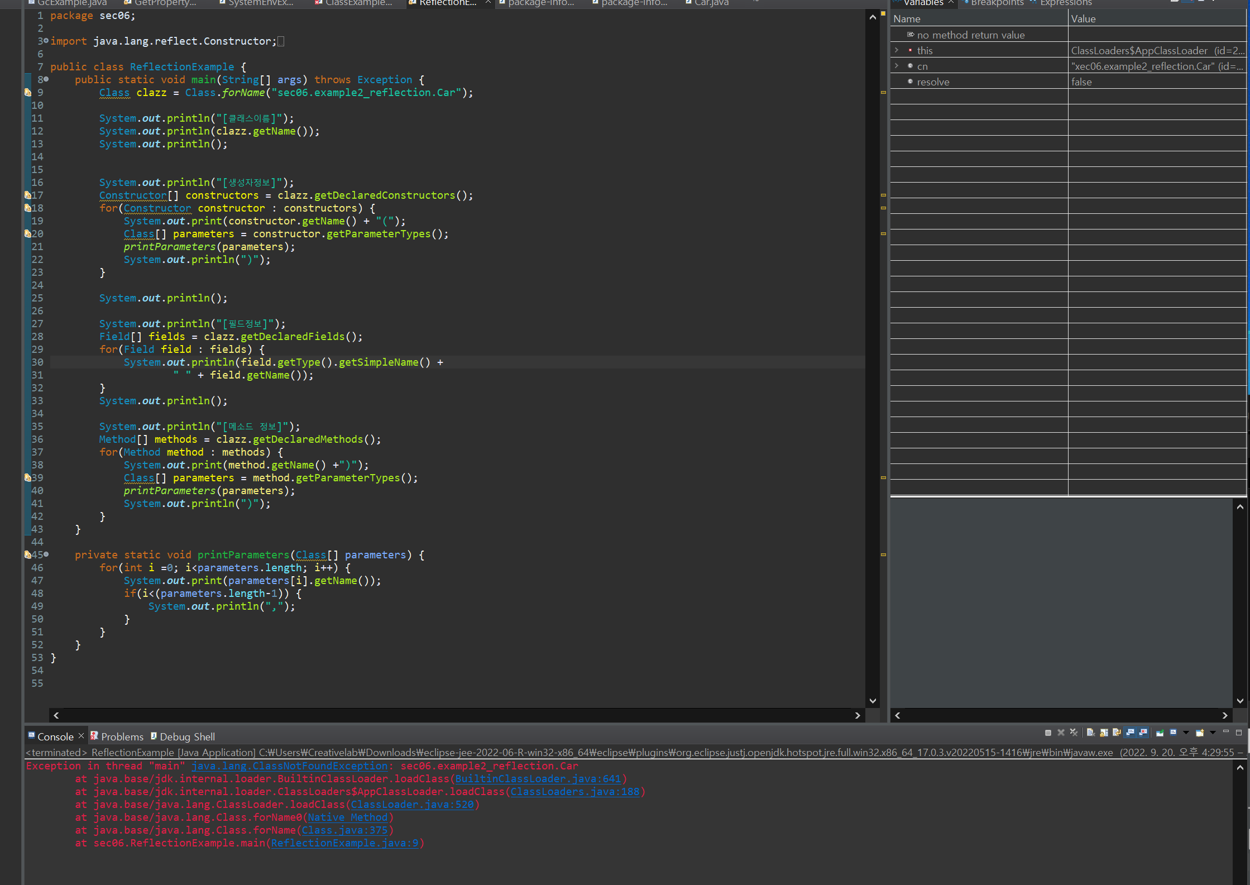Switch to the Expressions view tab

pyautogui.click(x=1061, y=3)
